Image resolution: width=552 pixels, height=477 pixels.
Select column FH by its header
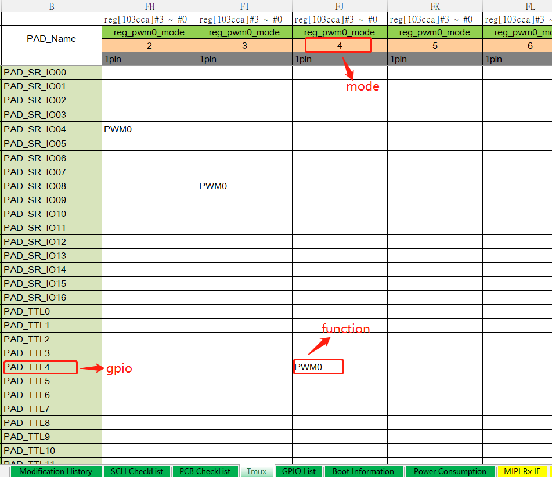[x=149, y=6]
